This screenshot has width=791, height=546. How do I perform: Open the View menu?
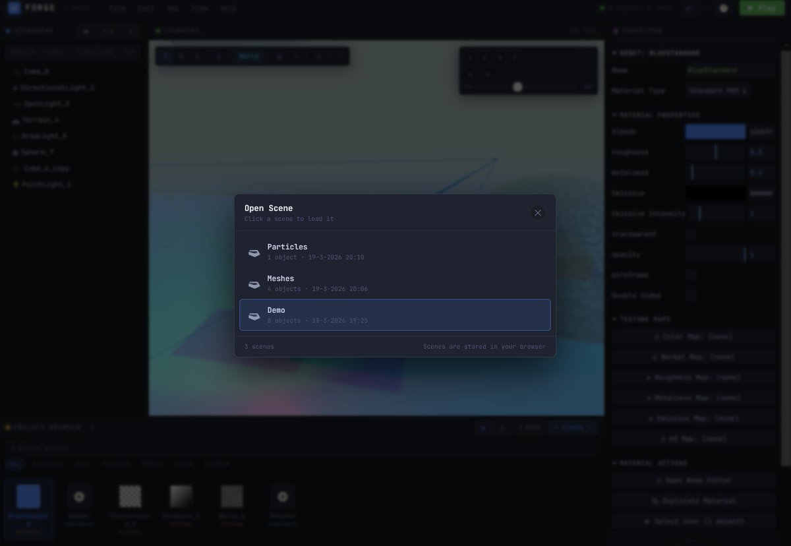tap(199, 8)
